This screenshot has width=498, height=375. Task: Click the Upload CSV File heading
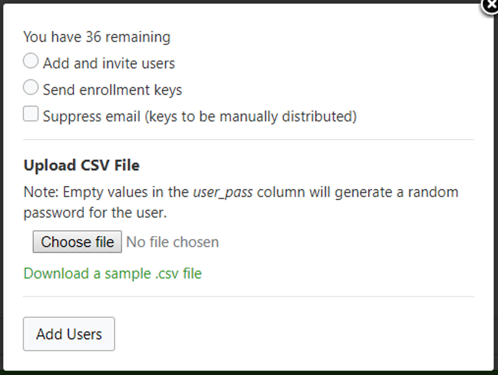pos(82,165)
